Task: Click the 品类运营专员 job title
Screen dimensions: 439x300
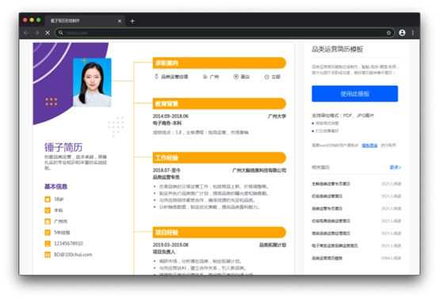Action: (166, 177)
